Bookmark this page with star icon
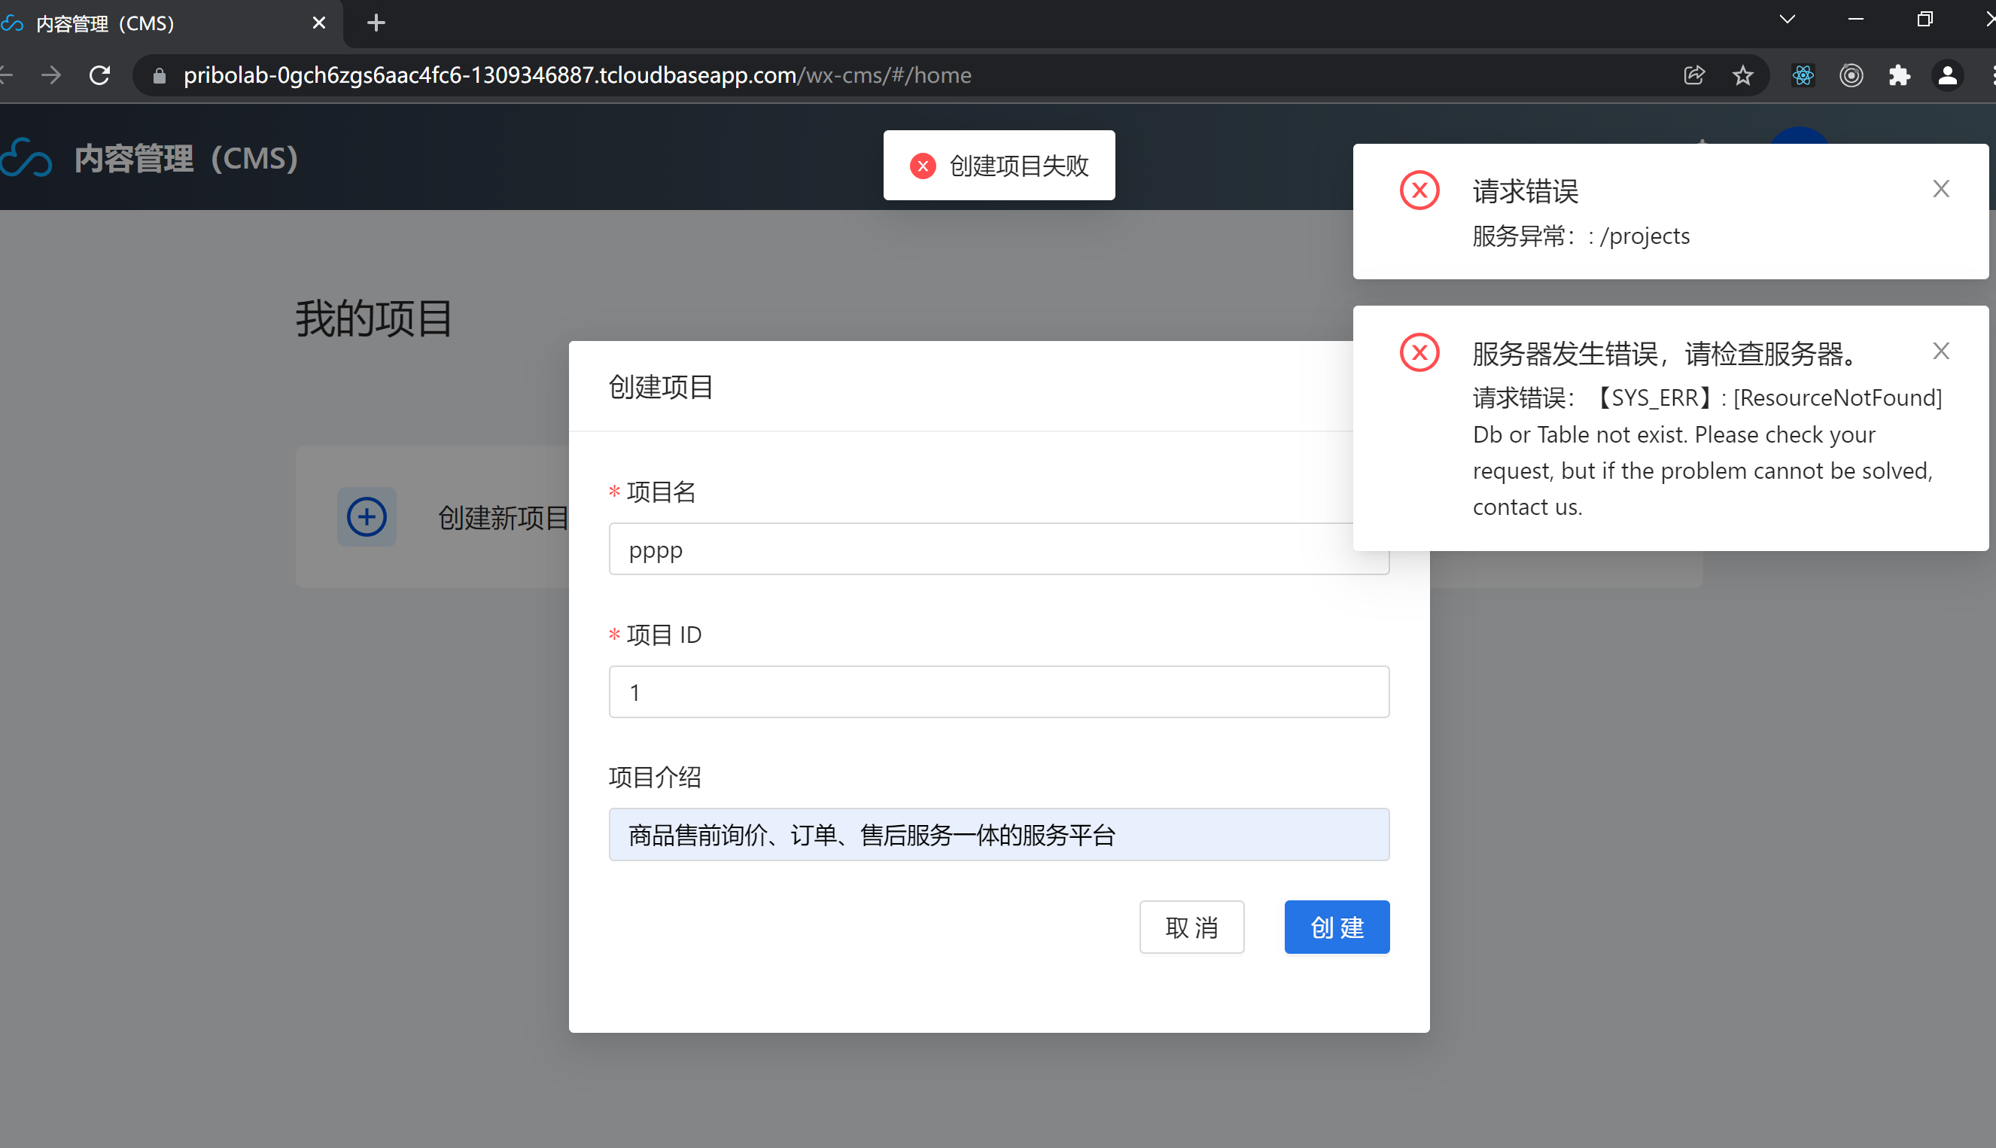 (x=1743, y=76)
